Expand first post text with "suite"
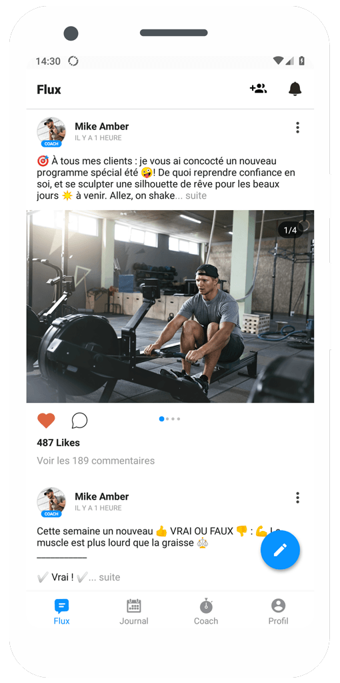 tap(196, 196)
